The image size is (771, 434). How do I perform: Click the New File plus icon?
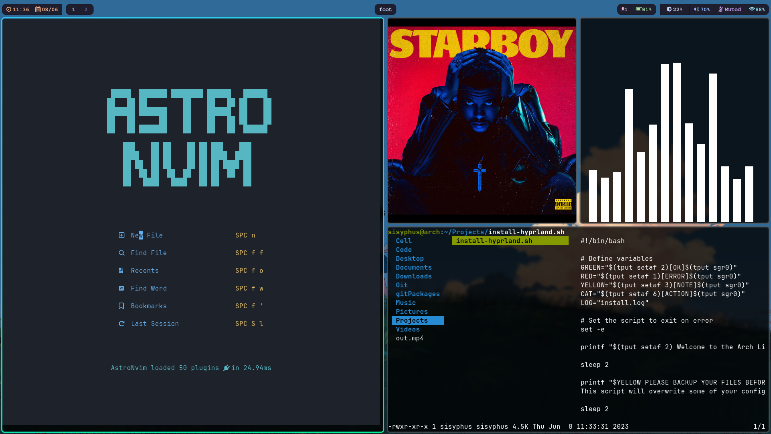point(121,235)
